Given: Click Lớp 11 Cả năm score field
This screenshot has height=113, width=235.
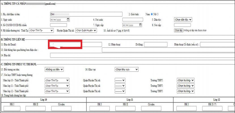Looking at the screenshot, I should click(x=151, y=108).
